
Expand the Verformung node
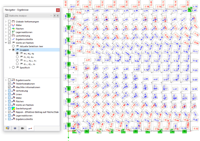[x=6, y=91]
